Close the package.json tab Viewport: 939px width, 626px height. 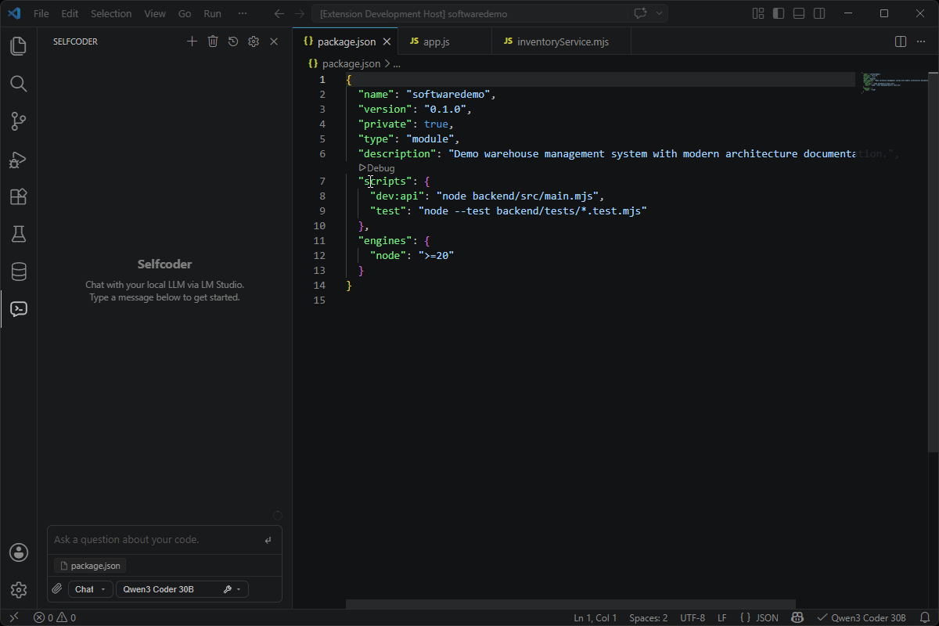click(387, 41)
